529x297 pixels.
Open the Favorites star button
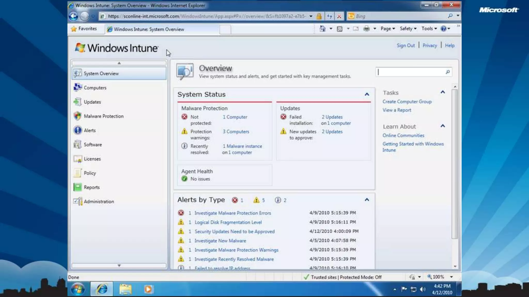point(84,29)
